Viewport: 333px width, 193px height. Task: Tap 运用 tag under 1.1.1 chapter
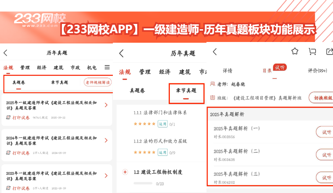(162, 124)
